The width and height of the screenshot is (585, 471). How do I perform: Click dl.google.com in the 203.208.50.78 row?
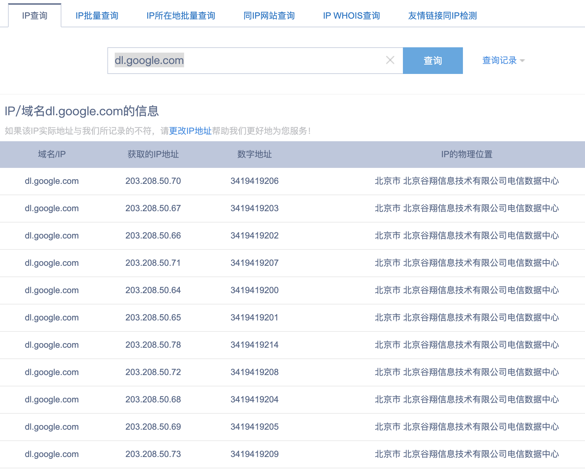[52, 345]
